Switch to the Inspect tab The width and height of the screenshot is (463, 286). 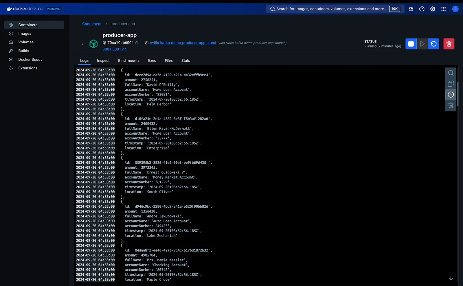[x=103, y=61]
